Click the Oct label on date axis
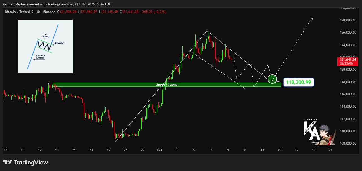 pos(159,150)
